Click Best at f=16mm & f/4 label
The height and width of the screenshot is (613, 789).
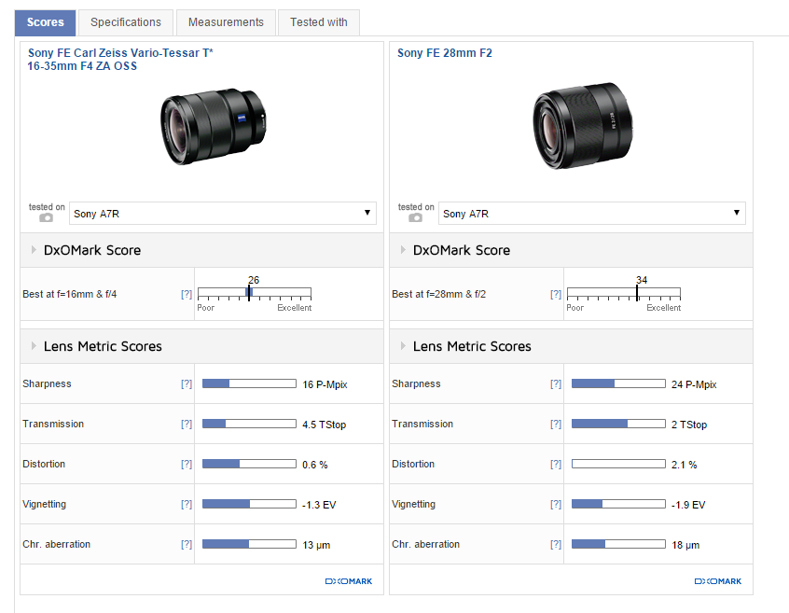[x=69, y=294]
